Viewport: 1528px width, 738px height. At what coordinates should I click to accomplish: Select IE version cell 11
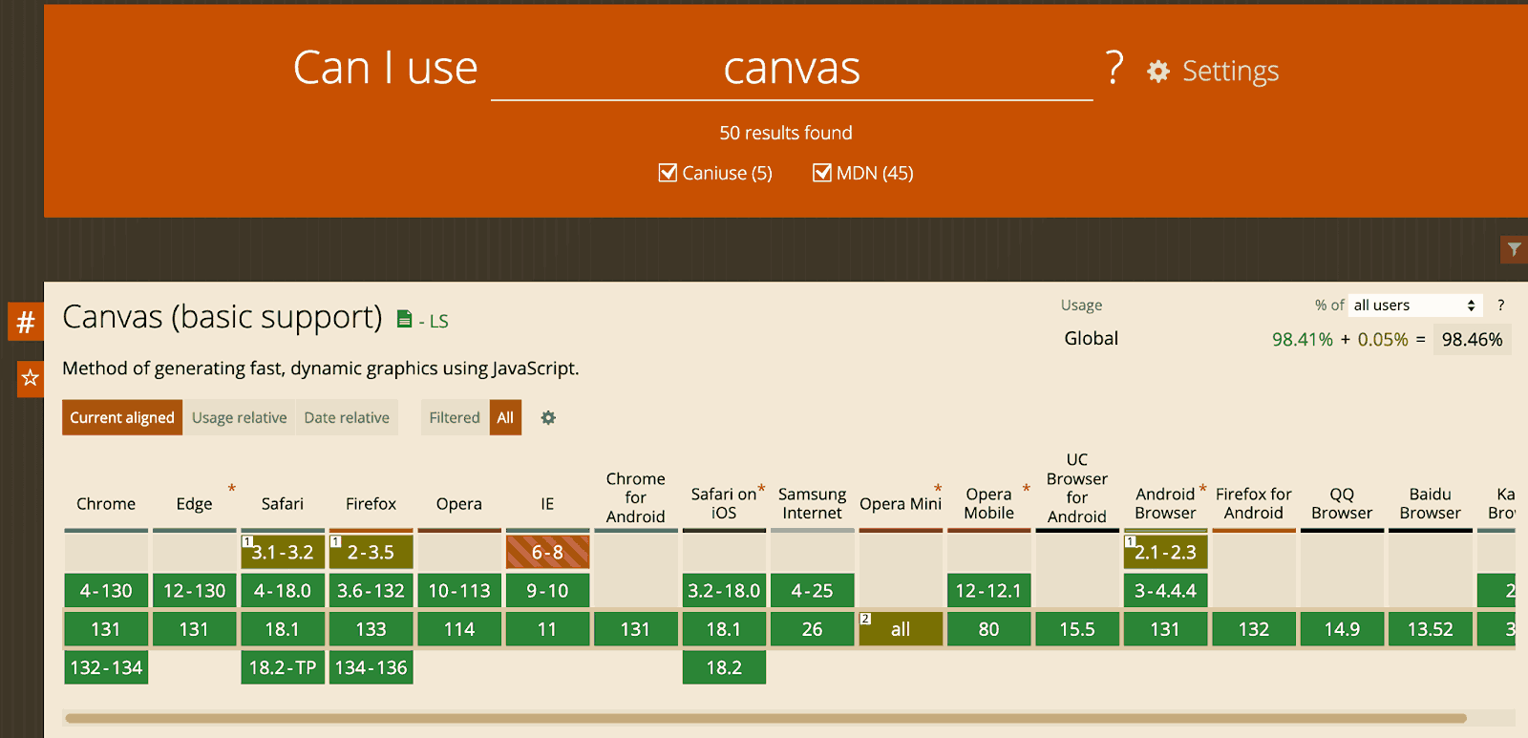[547, 629]
